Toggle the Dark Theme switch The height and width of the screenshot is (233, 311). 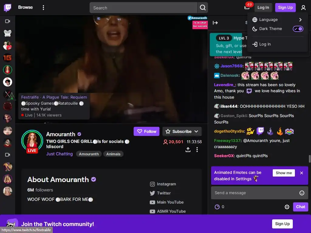(x=298, y=29)
